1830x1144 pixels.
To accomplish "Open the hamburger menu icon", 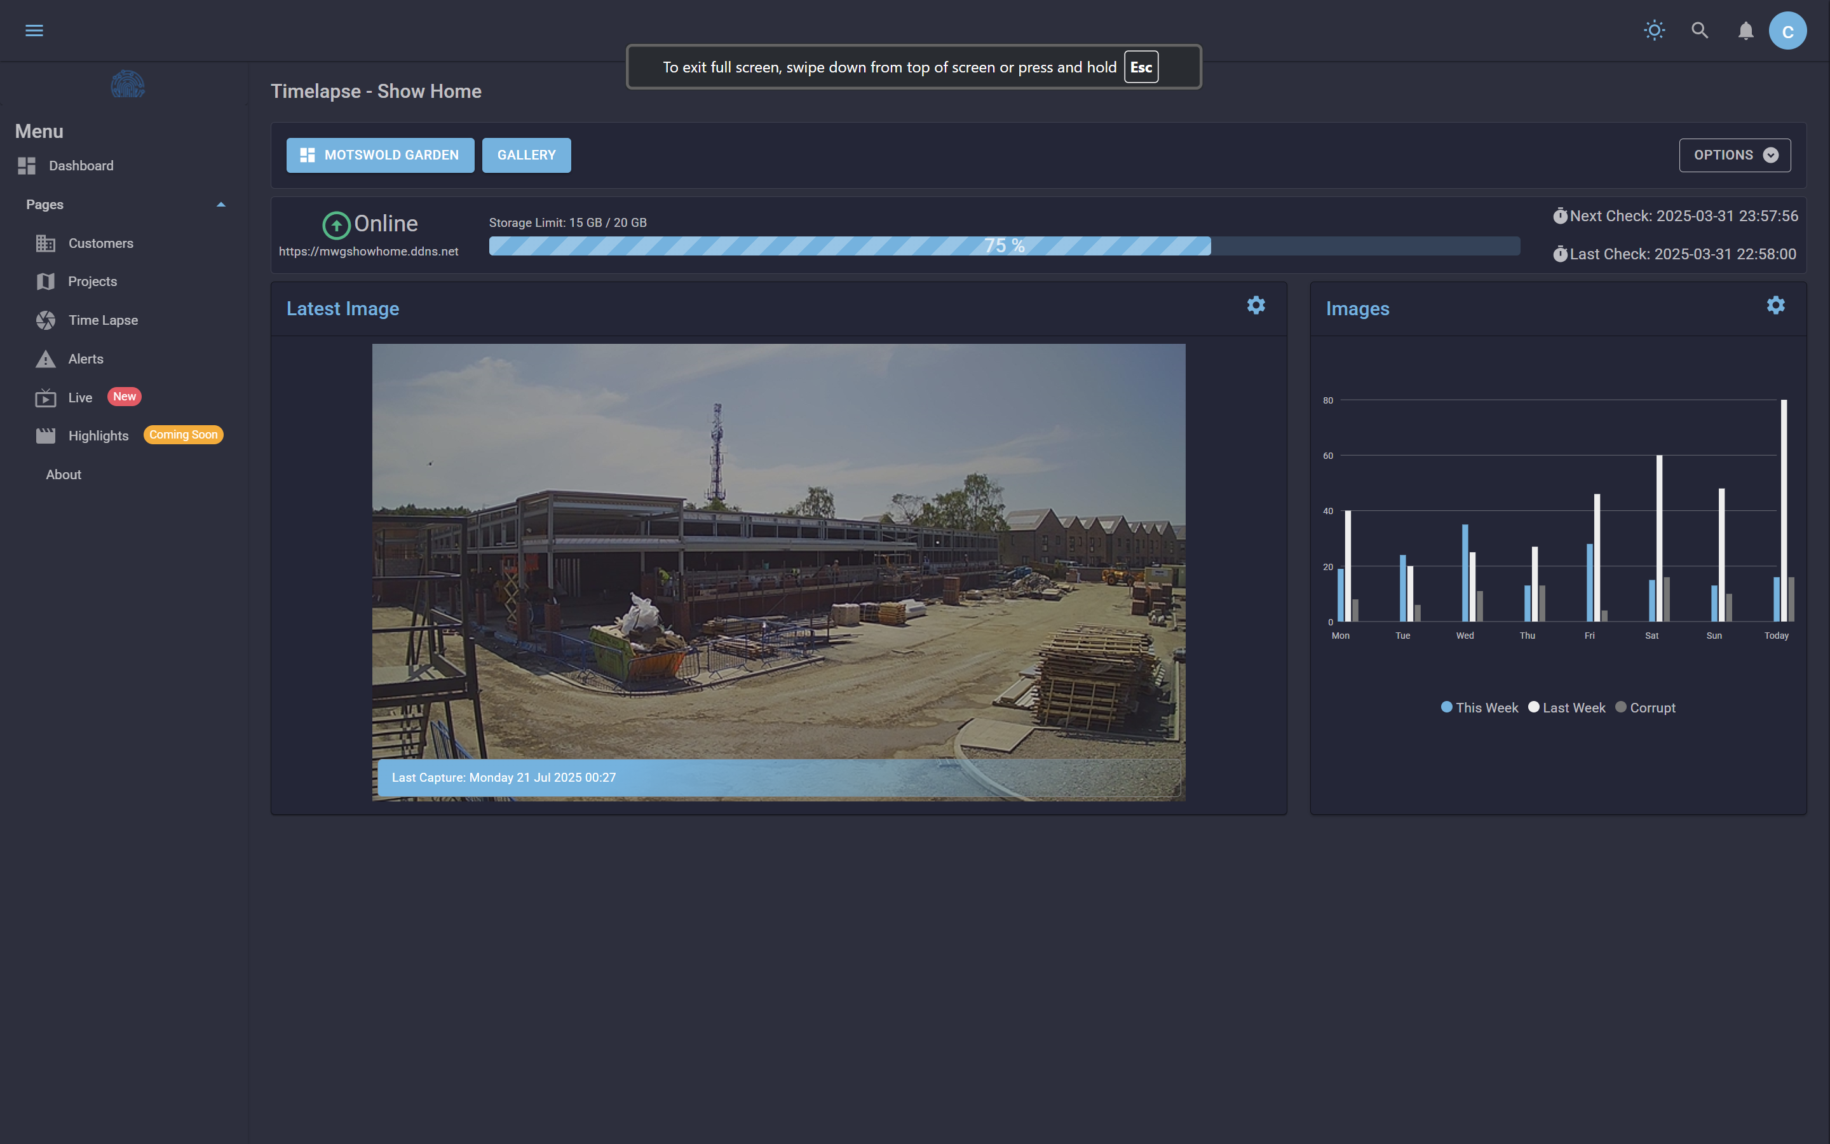I will click(x=34, y=31).
